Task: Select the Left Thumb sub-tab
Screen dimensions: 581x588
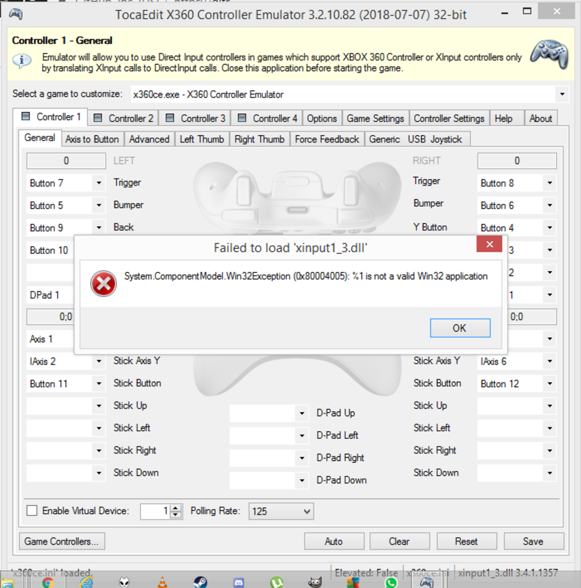Action: click(202, 139)
